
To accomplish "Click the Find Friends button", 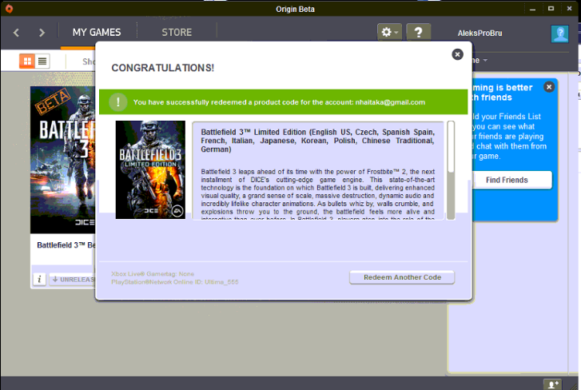I will click(x=511, y=180).
